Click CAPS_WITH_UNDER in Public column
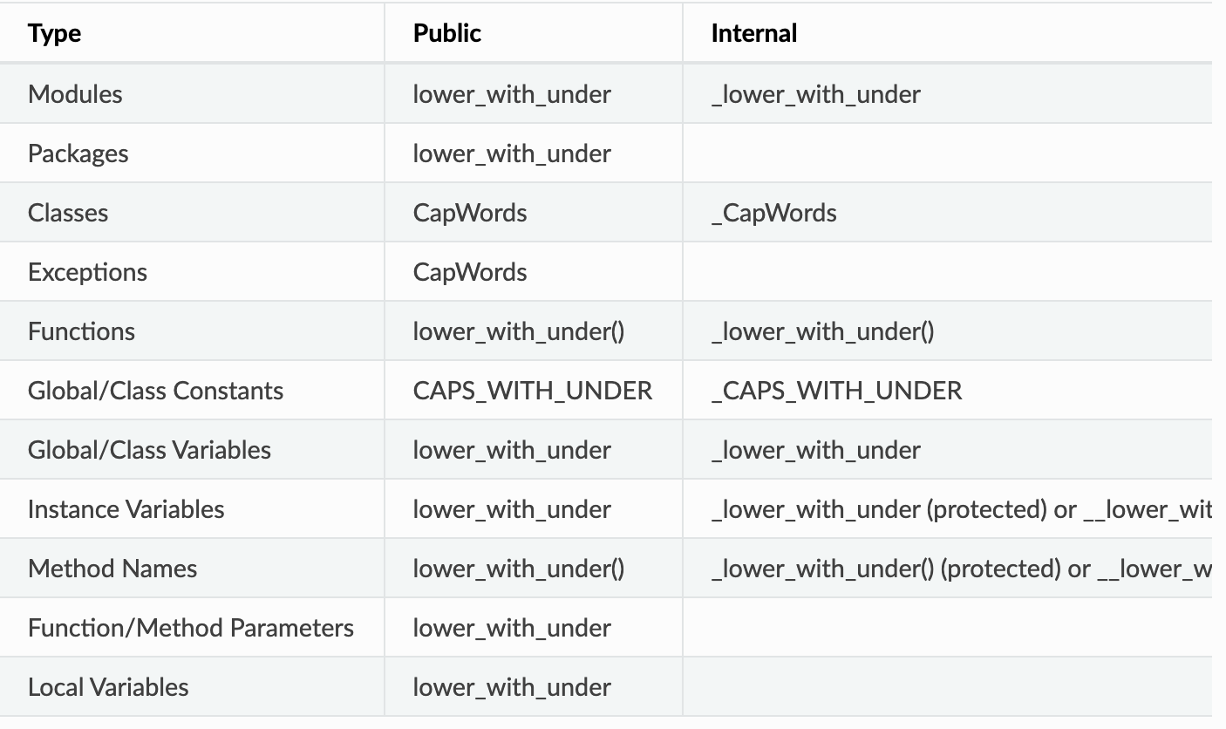 tap(533, 391)
